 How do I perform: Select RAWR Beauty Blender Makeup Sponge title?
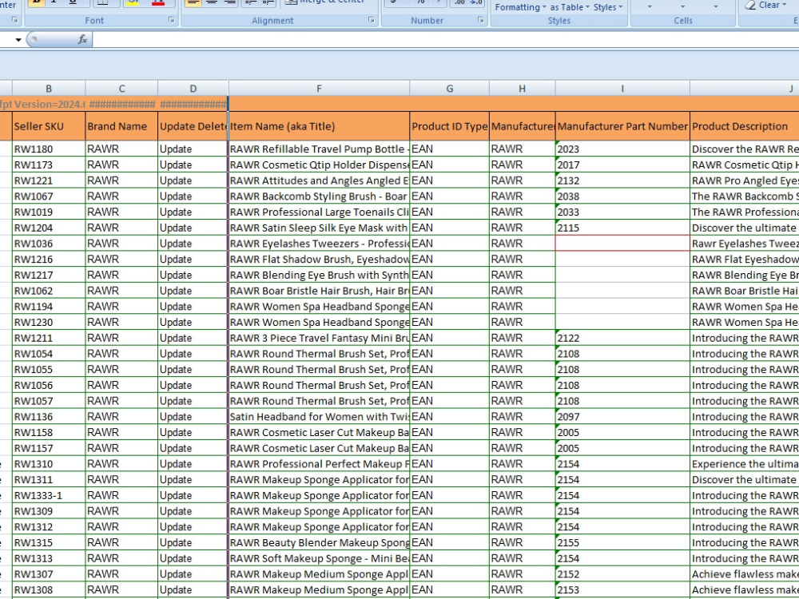319,542
